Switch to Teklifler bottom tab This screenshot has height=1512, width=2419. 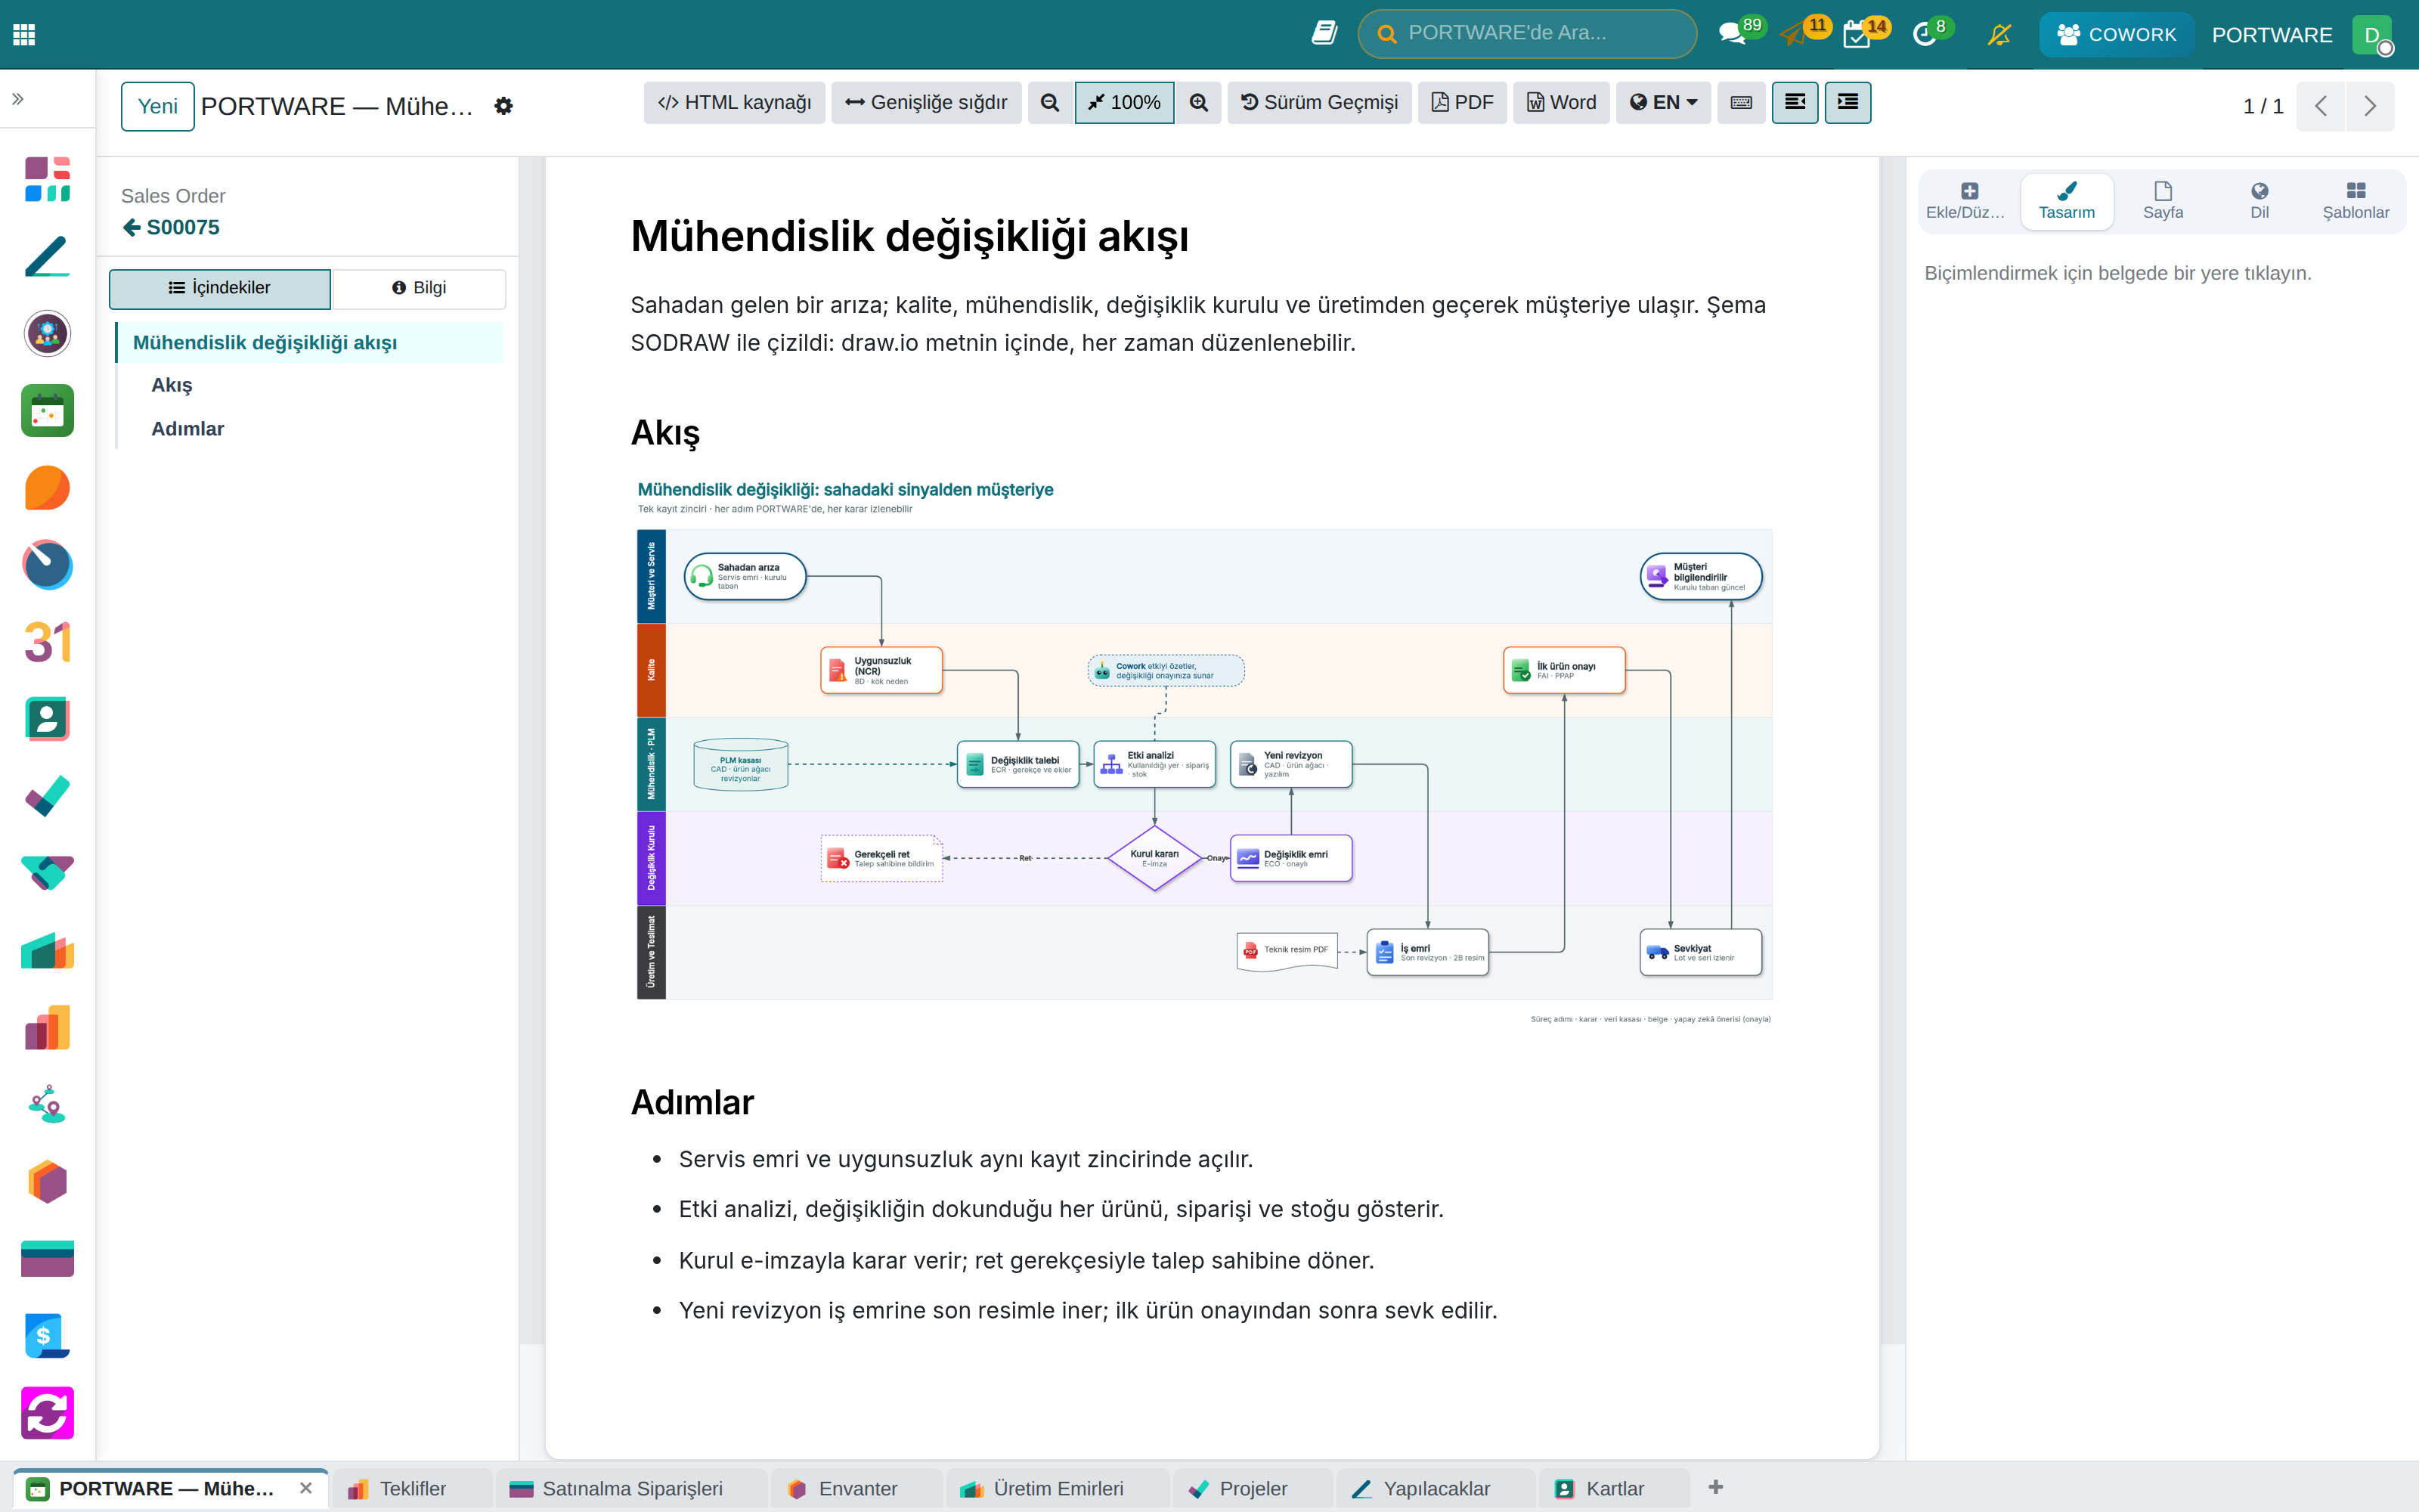(412, 1489)
